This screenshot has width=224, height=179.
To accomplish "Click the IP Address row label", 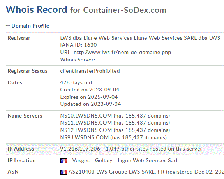I will pos(21,149).
